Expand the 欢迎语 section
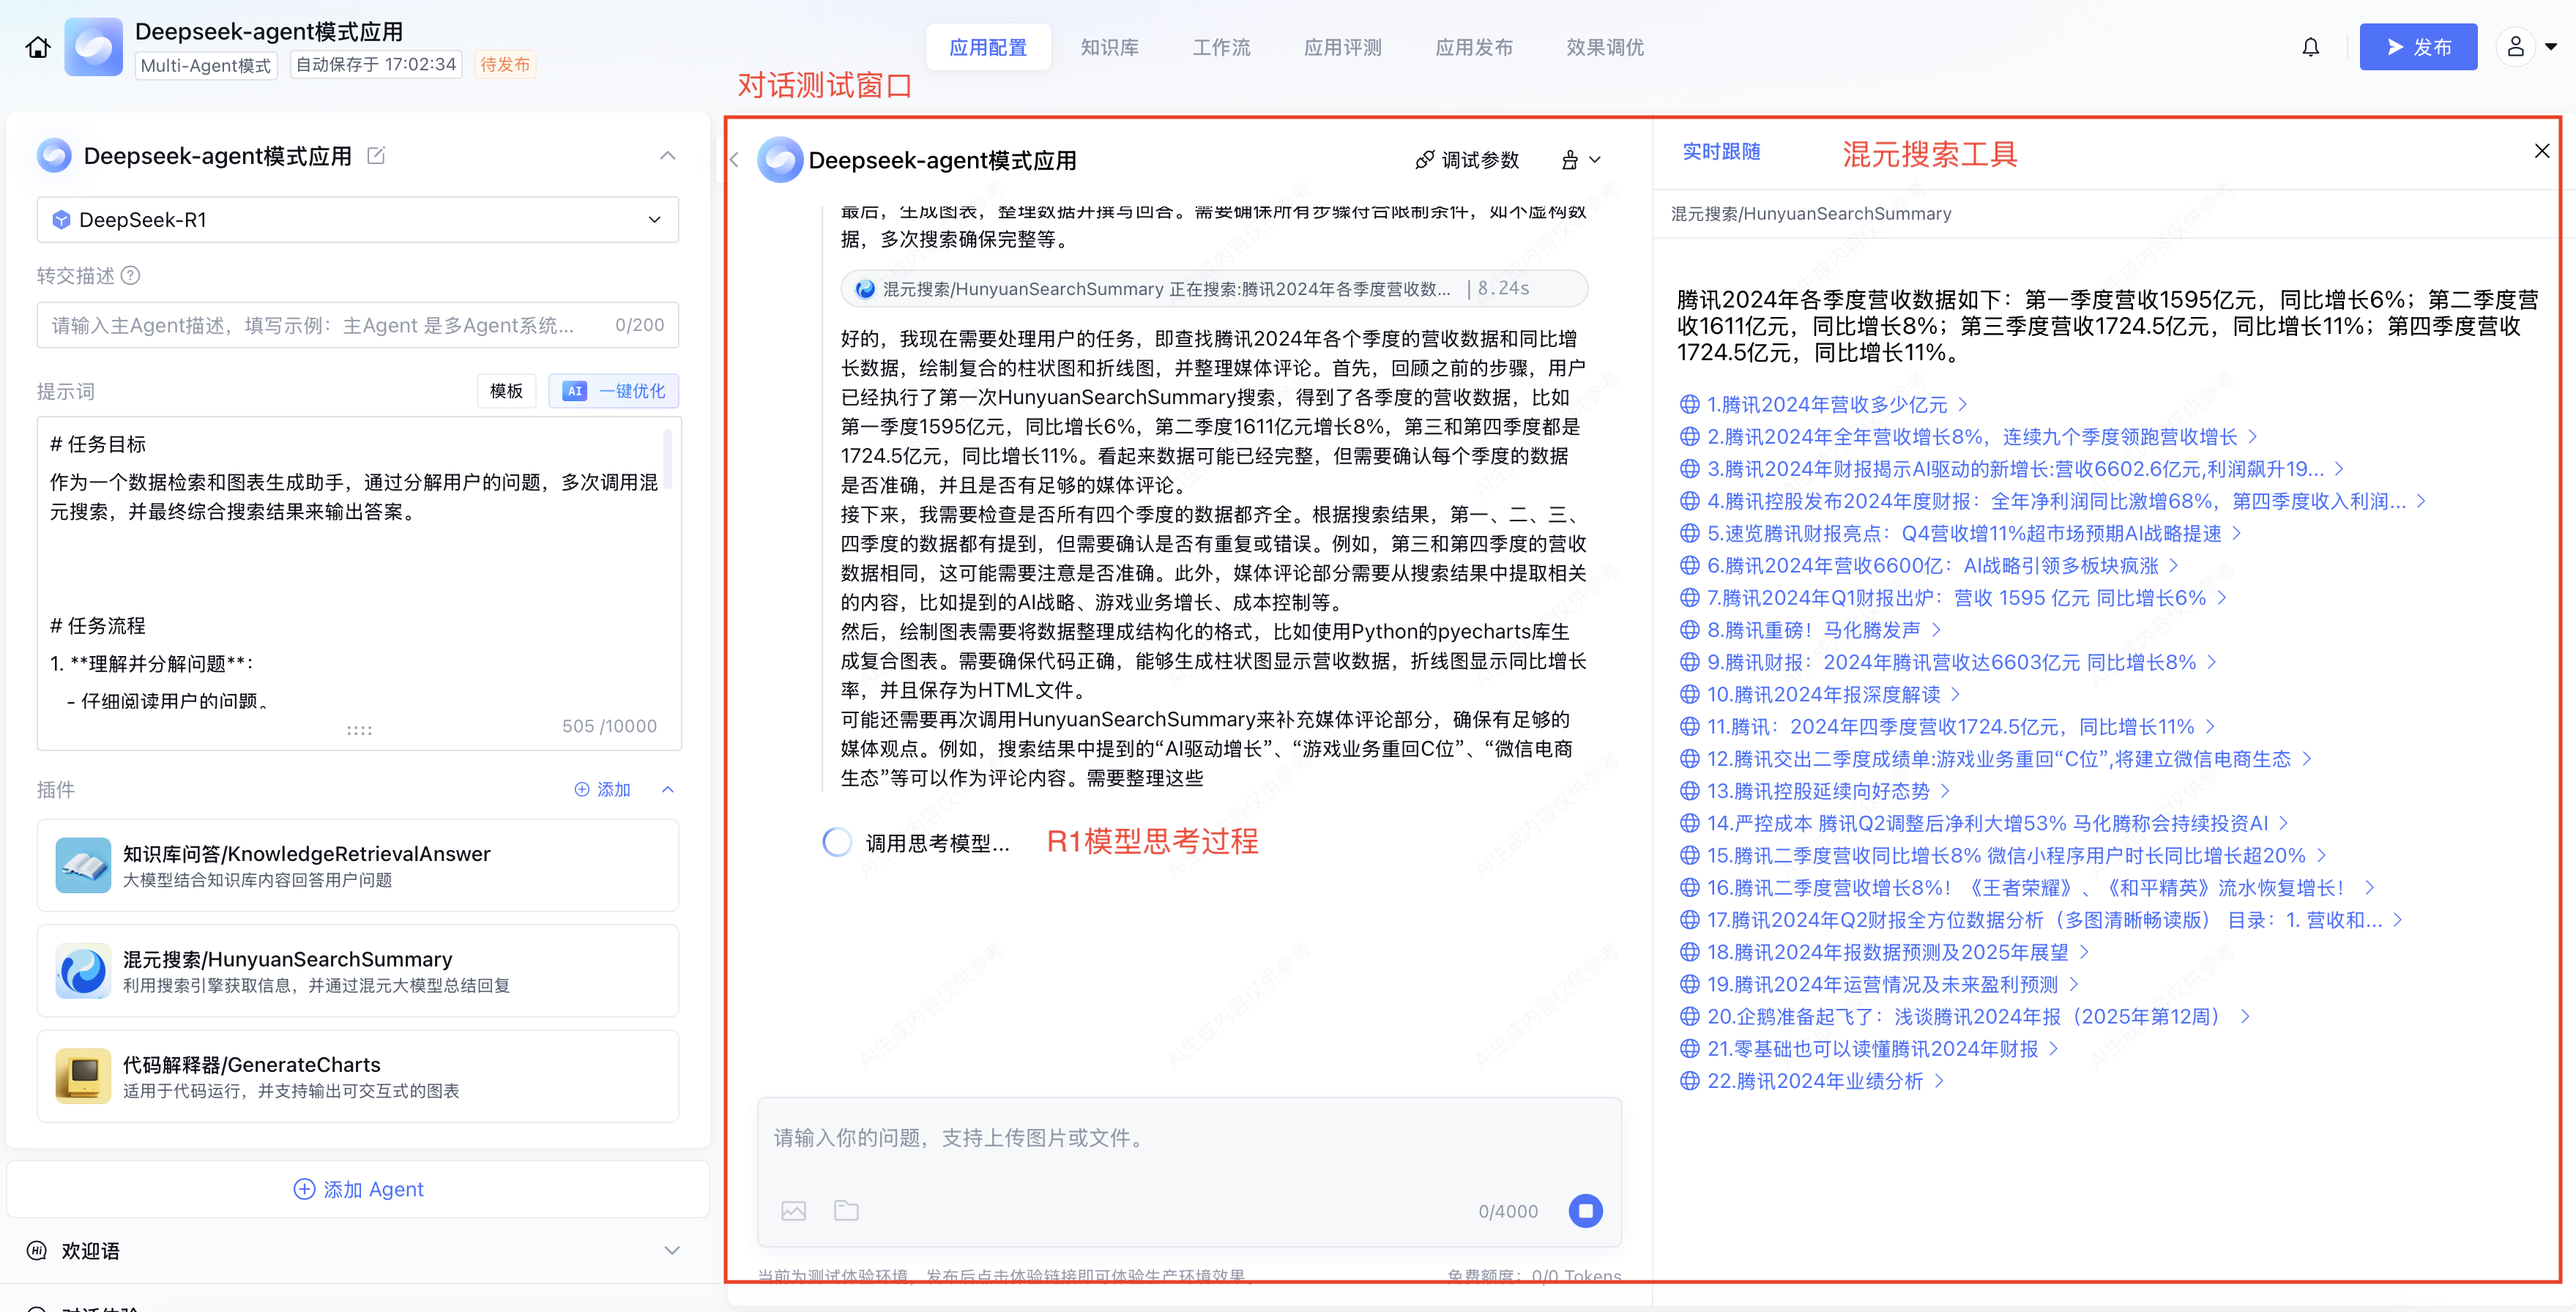This screenshot has height=1312, width=2576. click(x=672, y=1250)
